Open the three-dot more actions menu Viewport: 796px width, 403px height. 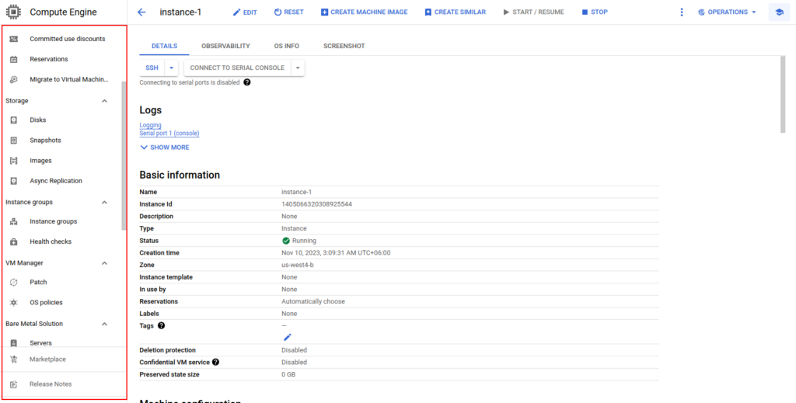click(x=682, y=12)
